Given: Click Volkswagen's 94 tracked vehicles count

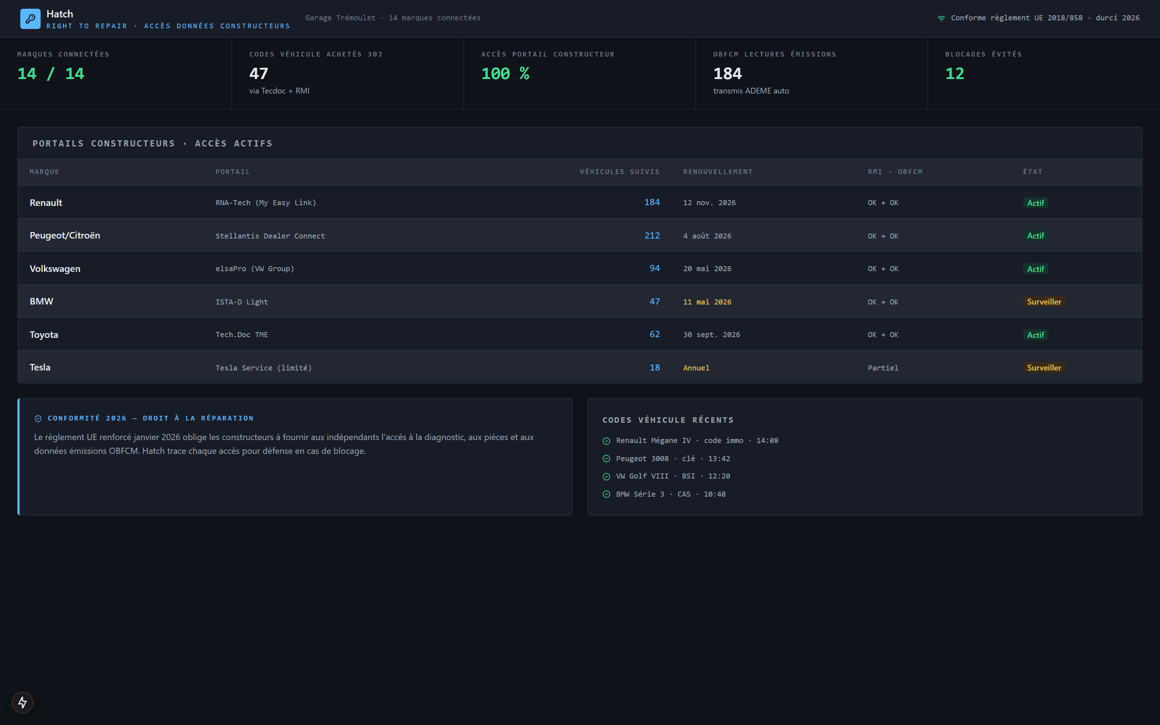Looking at the screenshot, I should click(655, 269).
